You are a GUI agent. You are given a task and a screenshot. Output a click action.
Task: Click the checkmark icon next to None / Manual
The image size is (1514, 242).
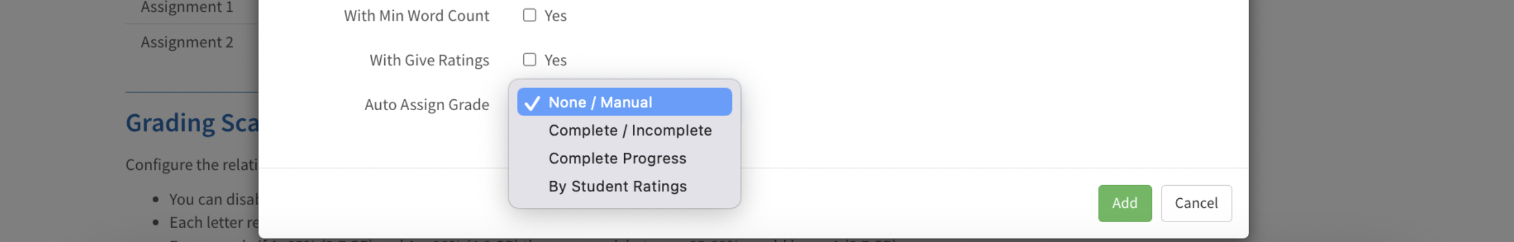coord(532,103)
